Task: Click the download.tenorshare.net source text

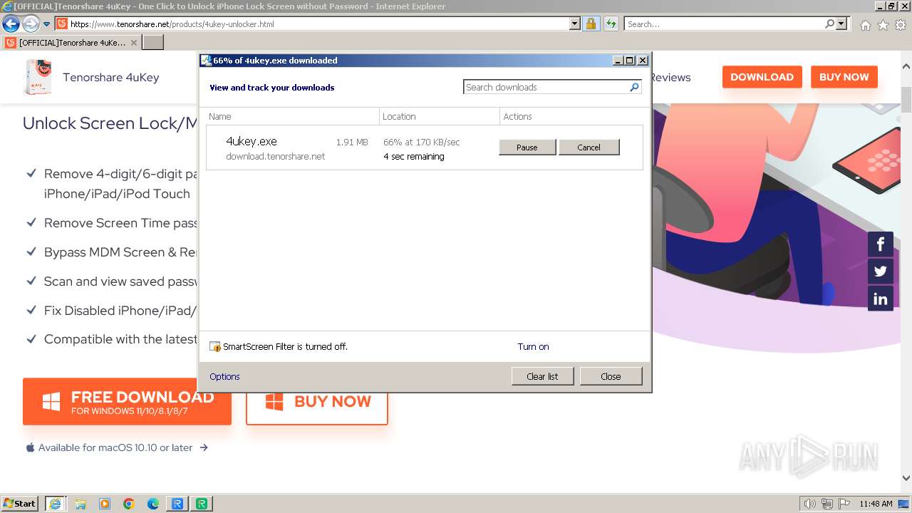Action: [x=275, y=156]
